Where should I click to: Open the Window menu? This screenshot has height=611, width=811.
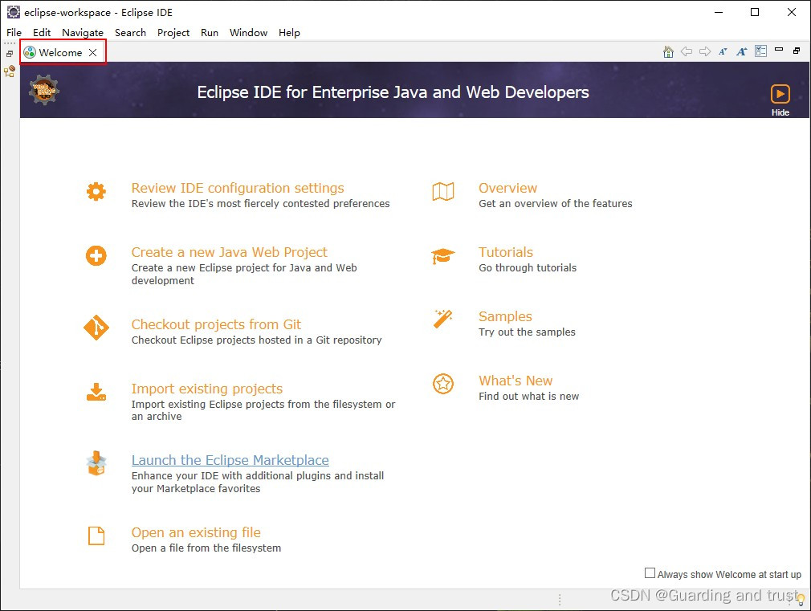click(x=248, y=33)
